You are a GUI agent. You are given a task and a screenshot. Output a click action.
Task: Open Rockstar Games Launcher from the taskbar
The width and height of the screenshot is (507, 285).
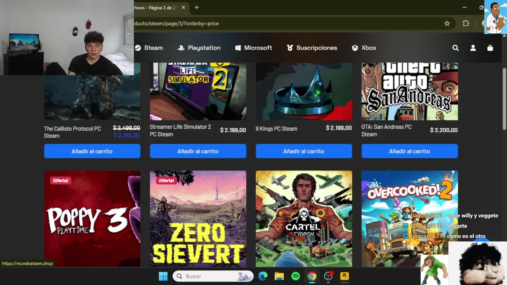pyautogui.click(x=345, y=276)
